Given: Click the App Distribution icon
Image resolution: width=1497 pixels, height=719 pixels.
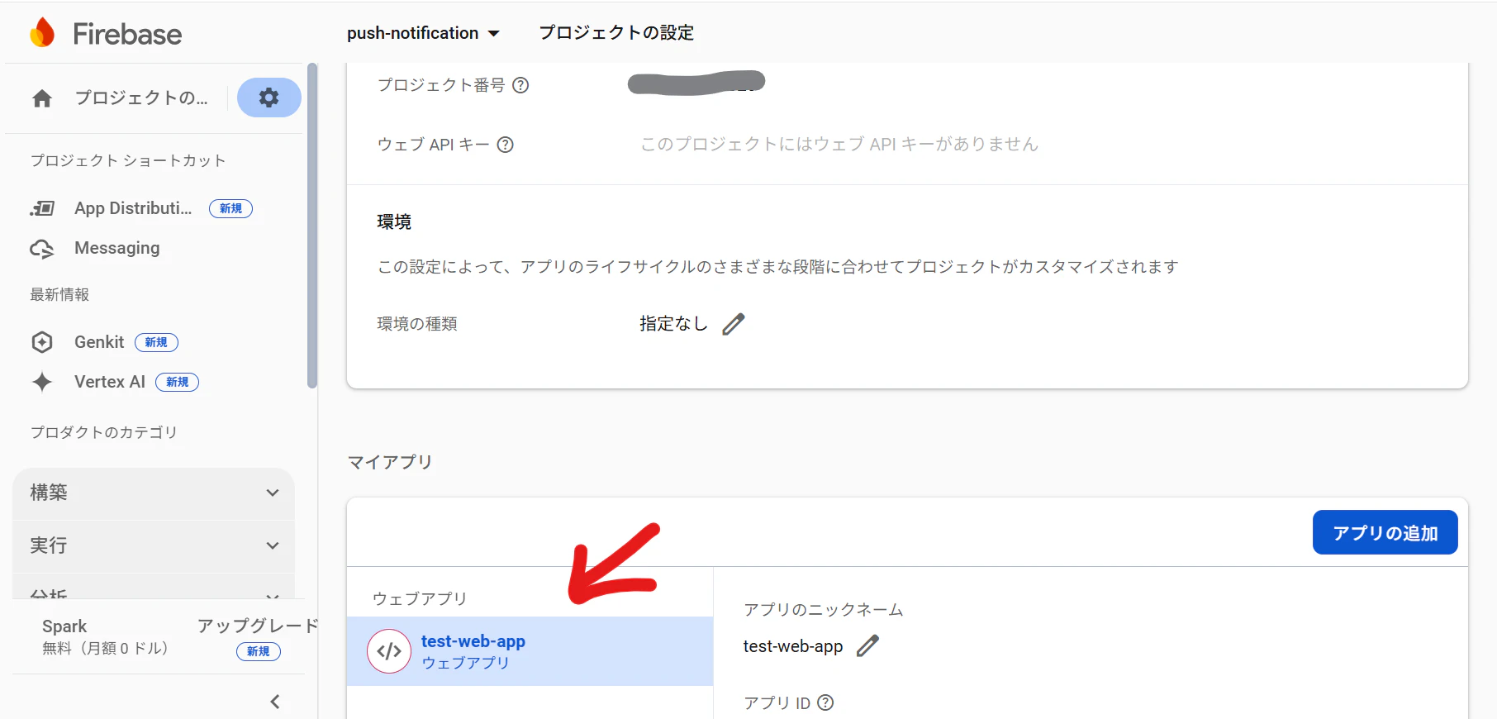Looking at the screenshot, I should 42,208.
